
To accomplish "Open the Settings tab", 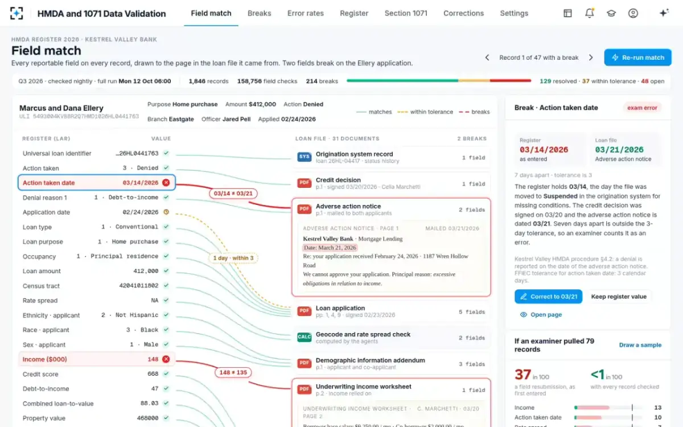I will 514,13.
